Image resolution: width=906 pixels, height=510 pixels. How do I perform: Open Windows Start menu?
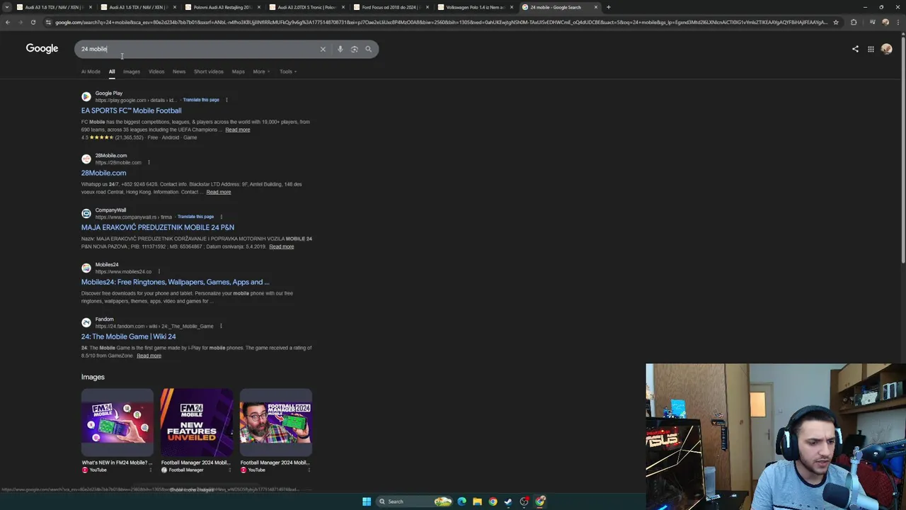pyautogui.click(x=367, y=501)
